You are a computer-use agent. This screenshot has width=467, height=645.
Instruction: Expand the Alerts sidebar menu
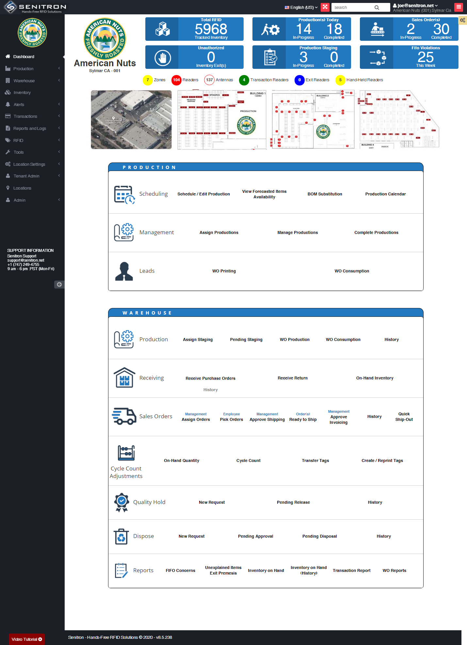(32, 104)
